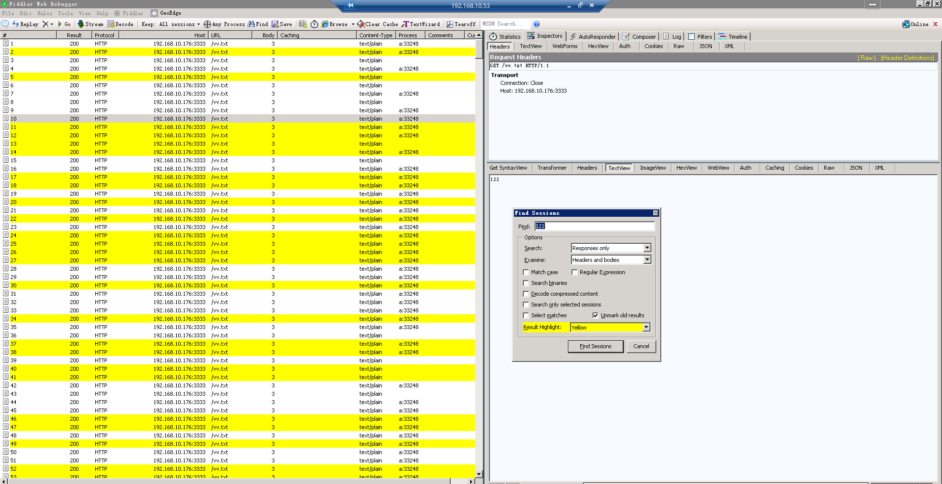Click Clear Cache in toolbar

pyautogui.click(x=377, y=24)
